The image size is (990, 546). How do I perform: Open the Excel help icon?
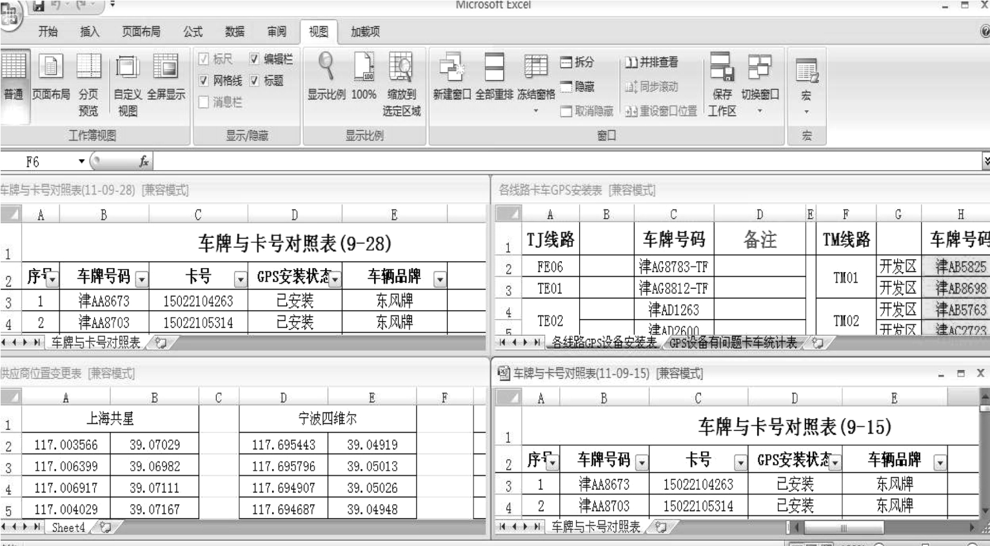pos(985,31)
